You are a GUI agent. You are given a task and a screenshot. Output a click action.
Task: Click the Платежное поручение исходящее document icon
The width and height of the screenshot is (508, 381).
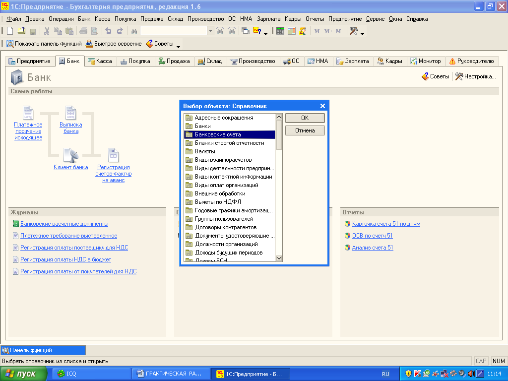[28, 113]
